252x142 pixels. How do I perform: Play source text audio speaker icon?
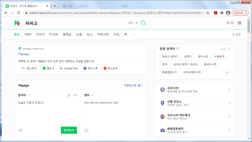coord(20,130)
